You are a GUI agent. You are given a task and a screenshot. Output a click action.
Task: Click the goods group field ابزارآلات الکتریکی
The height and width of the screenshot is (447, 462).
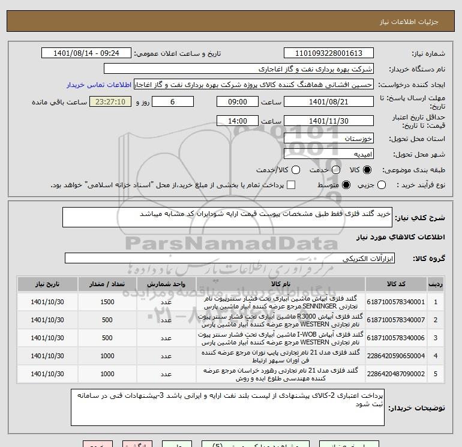[x=230, y=258]
